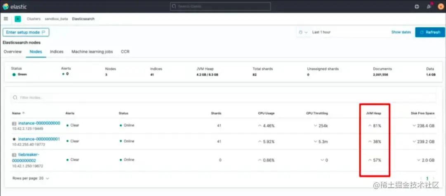Sort by the Shards column header
Screen dimensions: 446x196
click(x=216, y=113)
